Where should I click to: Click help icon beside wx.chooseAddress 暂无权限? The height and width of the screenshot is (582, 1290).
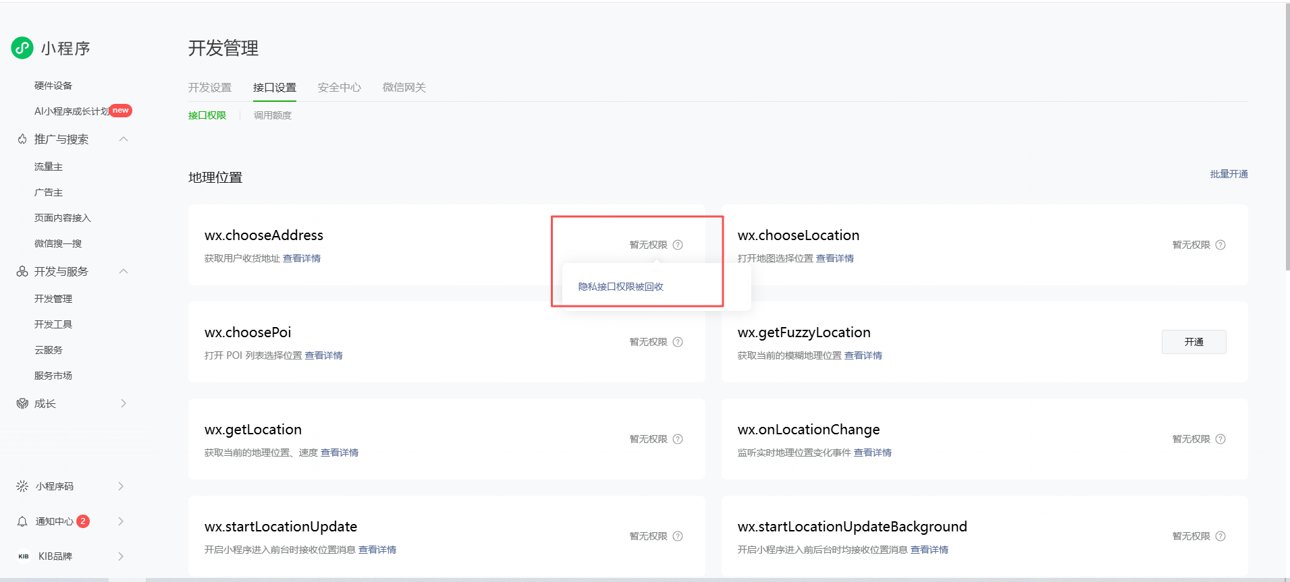coord(678,245)
